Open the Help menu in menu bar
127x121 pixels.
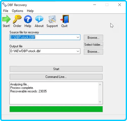click(x=30, y=11)
